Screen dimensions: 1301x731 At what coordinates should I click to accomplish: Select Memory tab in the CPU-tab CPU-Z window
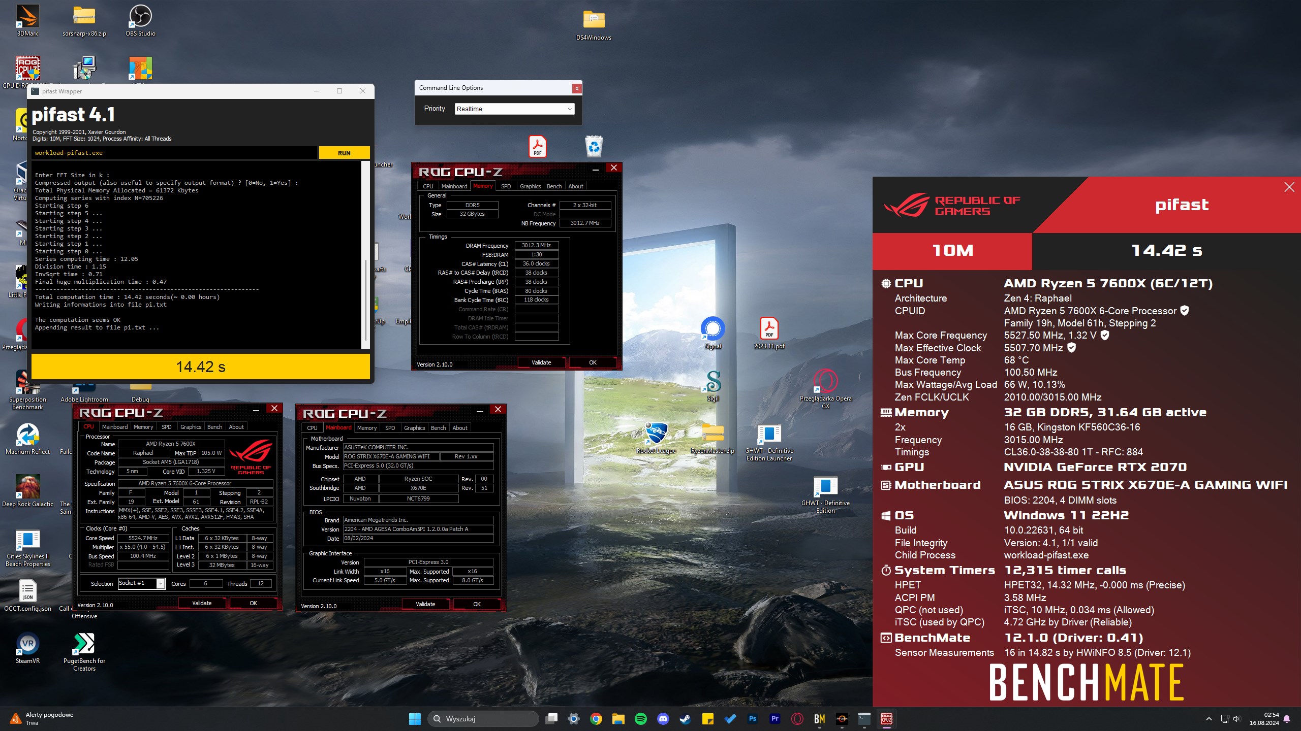pyautogui.click(x=143, y=427)
